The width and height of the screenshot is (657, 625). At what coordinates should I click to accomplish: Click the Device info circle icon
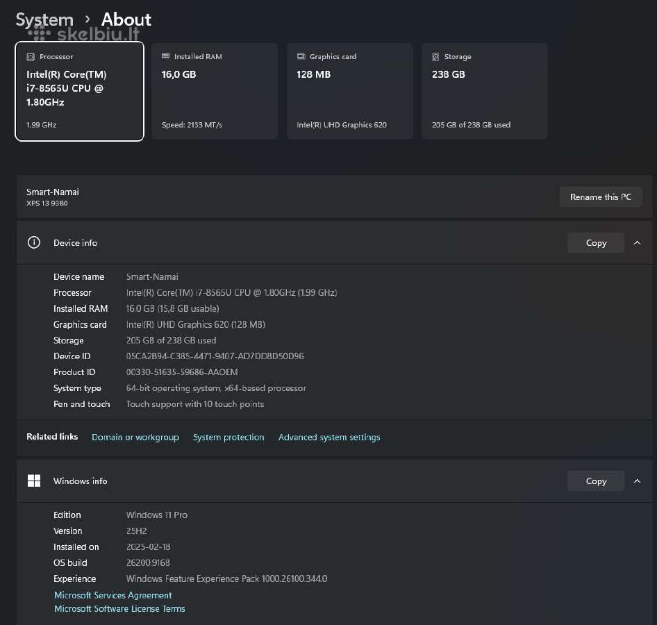(x=34, y=242)
